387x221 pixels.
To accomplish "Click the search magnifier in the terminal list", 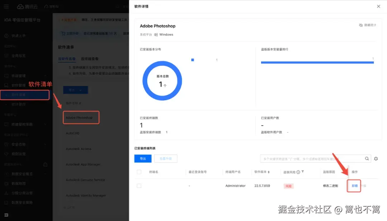I will (367, 159).
